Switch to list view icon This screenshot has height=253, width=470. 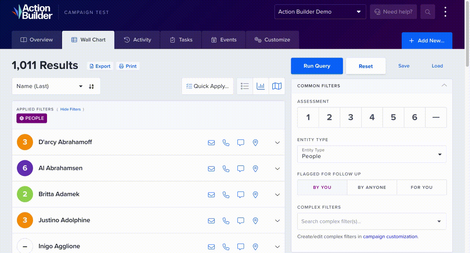point(245,86)
